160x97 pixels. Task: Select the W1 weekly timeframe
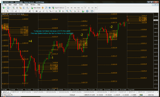[92, 8]
